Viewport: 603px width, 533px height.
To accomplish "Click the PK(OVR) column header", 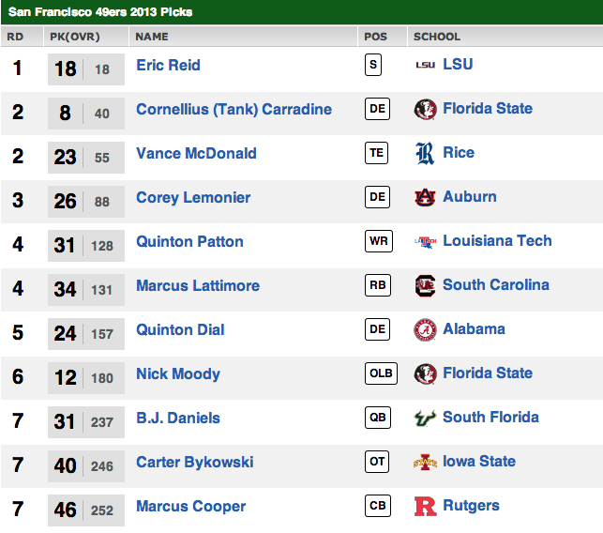I will tap(74, 37).
